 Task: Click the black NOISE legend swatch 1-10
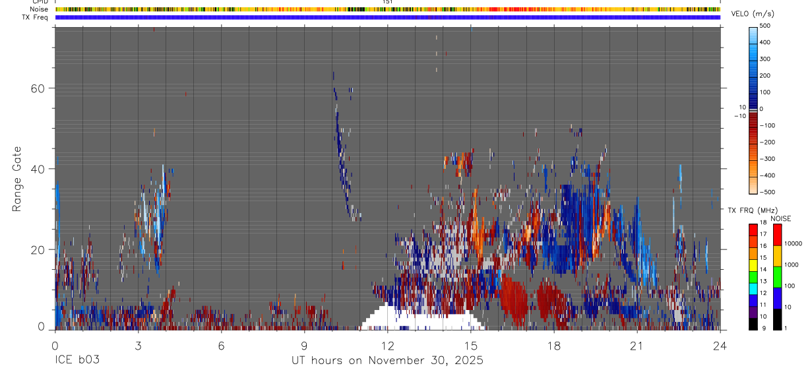point(777,319)
